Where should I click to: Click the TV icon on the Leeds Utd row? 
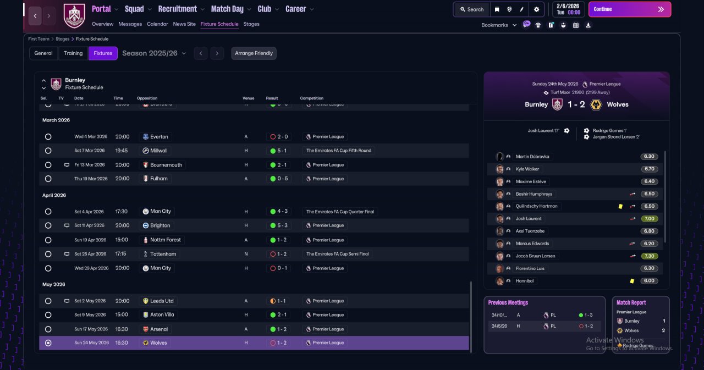pyautogui.click(x=67, y=301)
